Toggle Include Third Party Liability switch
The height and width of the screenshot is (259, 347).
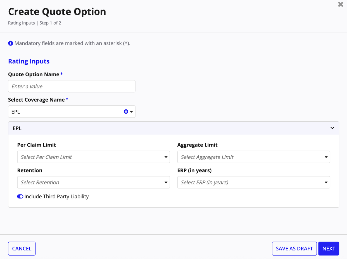20,197
